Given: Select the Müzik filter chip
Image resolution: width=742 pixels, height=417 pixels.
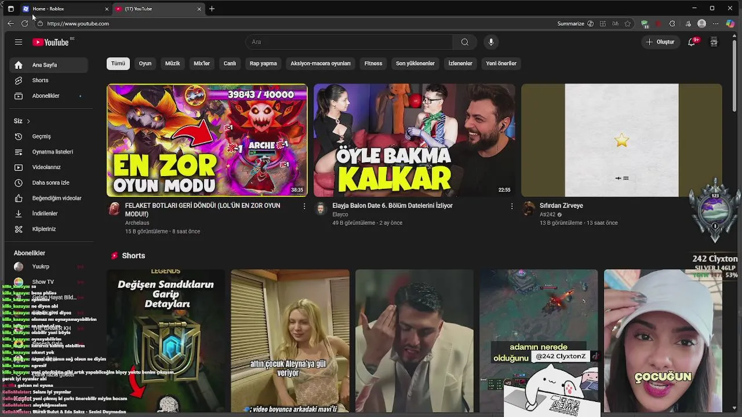Looking at the screenshot, I should pyautogui.click(x=173, y=63).
